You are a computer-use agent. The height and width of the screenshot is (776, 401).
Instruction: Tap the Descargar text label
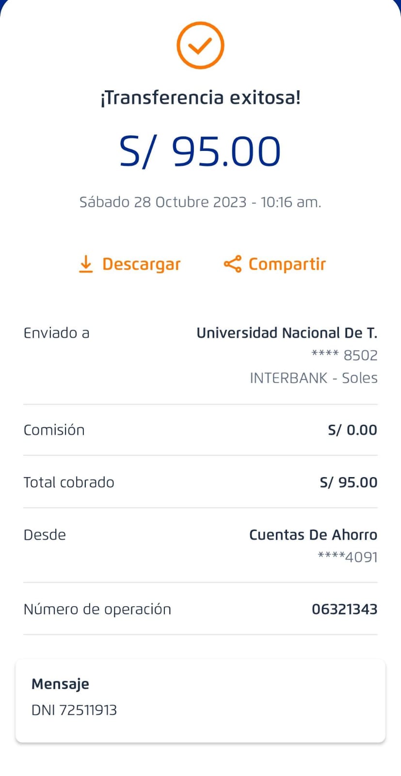[141, 264]
